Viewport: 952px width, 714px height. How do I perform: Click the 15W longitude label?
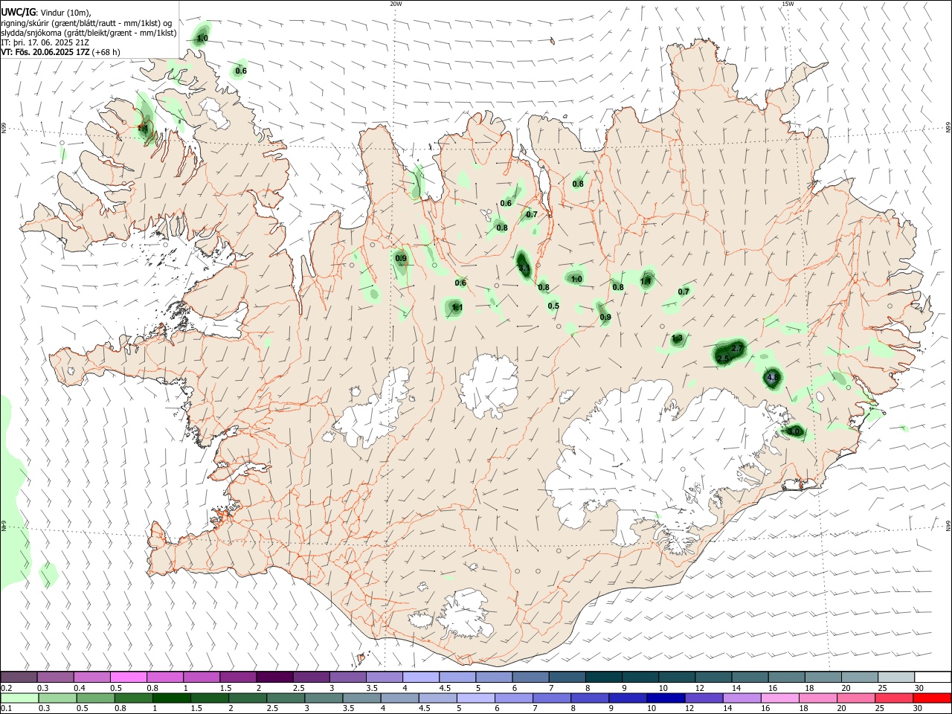[x=787, y=4]
